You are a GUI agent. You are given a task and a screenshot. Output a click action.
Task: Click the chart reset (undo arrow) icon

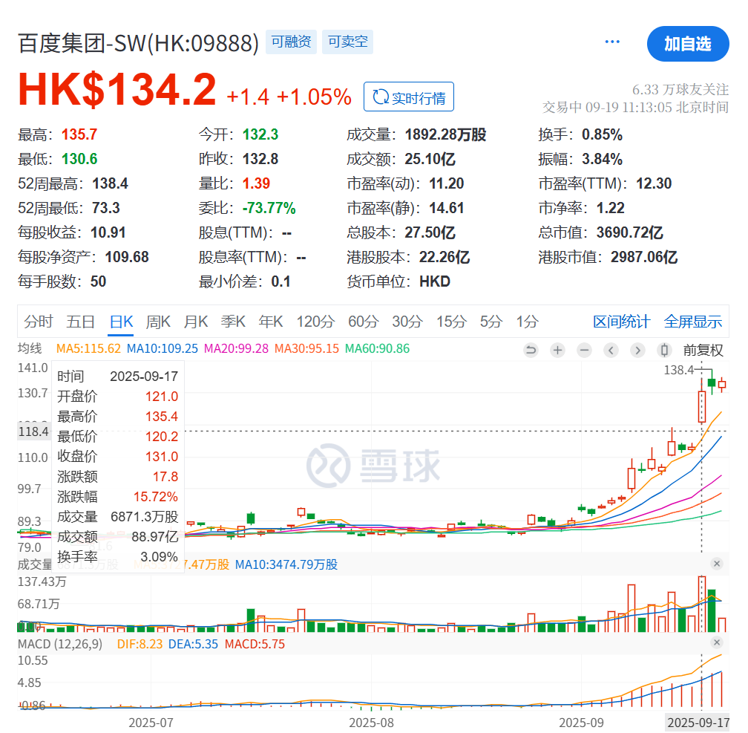click(531, 350)
